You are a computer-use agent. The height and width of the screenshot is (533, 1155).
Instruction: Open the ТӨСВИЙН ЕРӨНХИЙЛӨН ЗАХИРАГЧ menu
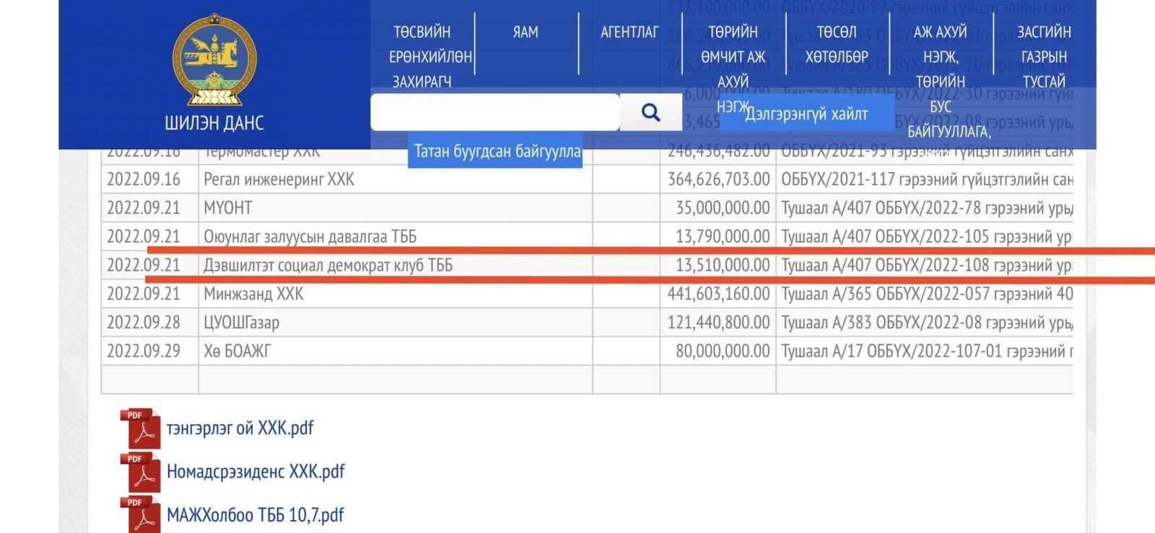(422, 56)
